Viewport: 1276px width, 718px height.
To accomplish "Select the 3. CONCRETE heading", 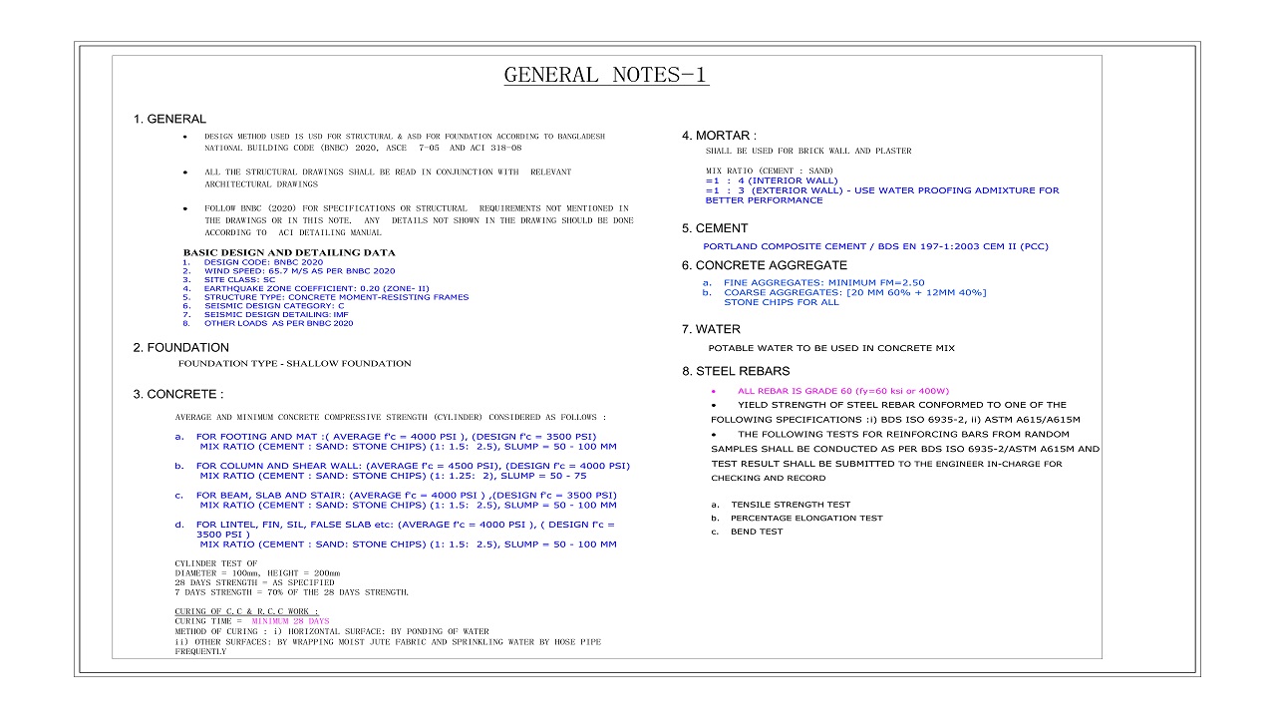I will pos(178,395).
